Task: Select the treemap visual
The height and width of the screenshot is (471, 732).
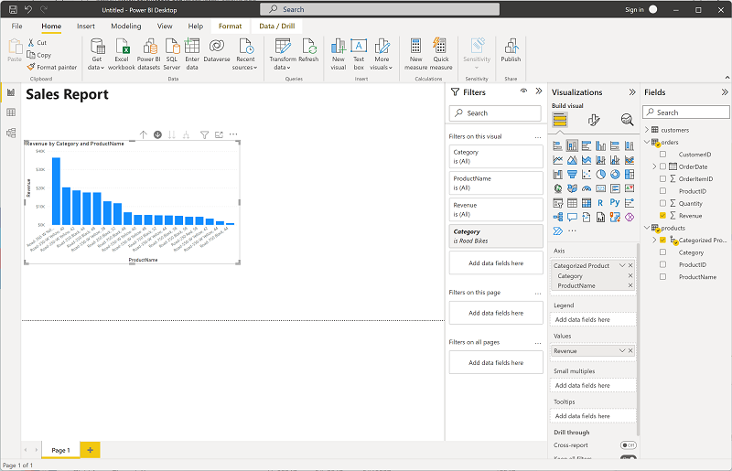Action: (630, 175)
